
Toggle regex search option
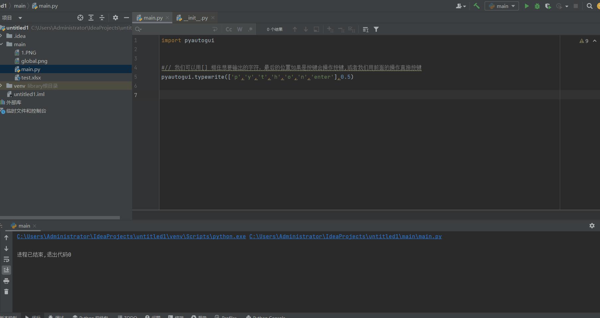(250, 29)
